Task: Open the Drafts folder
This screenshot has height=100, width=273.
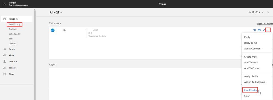Action: click(13, 29)
